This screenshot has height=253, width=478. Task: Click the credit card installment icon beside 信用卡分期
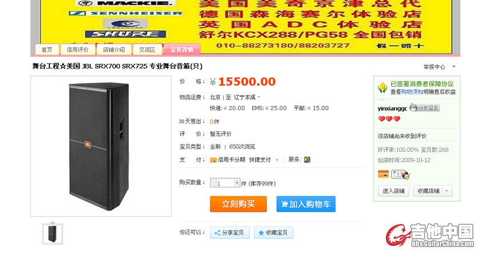[213, 160]
